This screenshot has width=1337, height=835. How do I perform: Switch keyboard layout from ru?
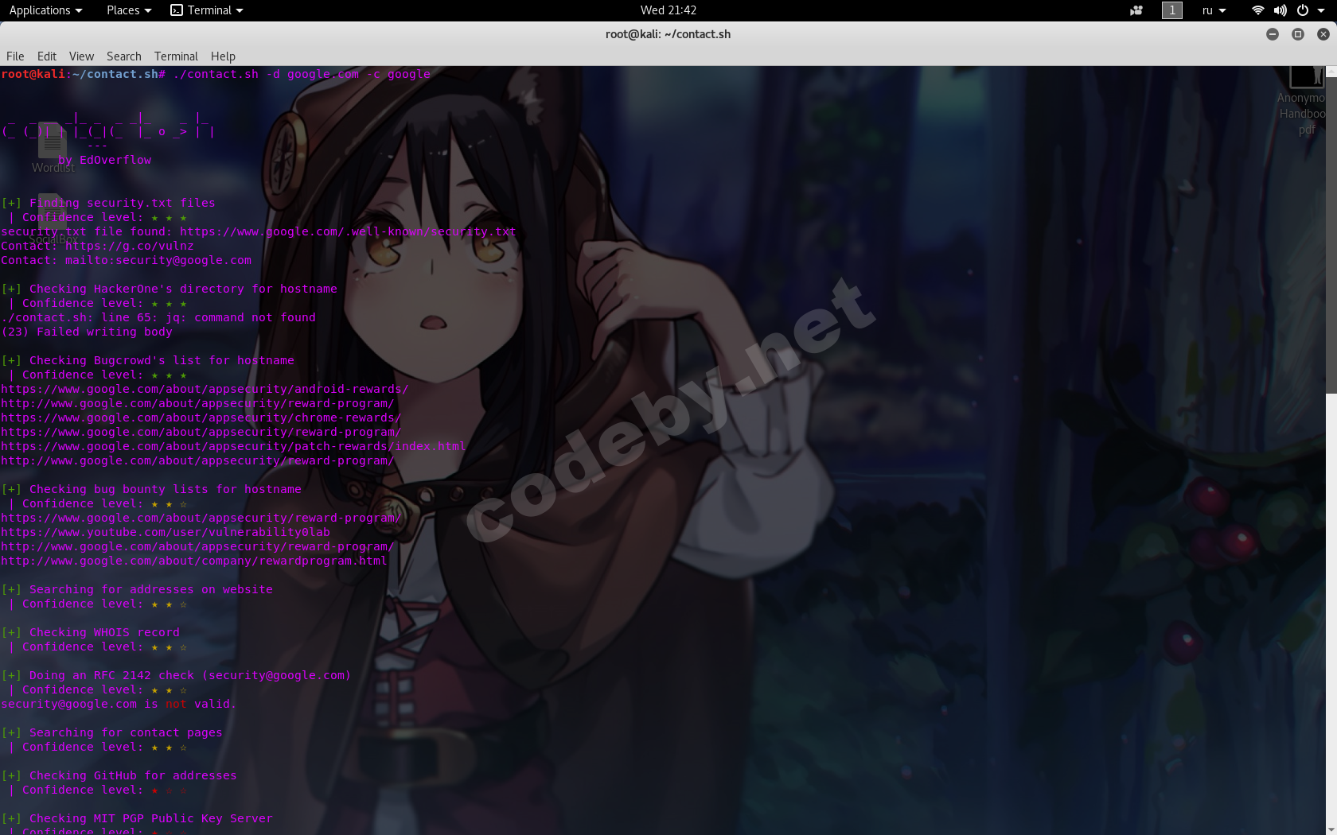(x=1210, y=10)
